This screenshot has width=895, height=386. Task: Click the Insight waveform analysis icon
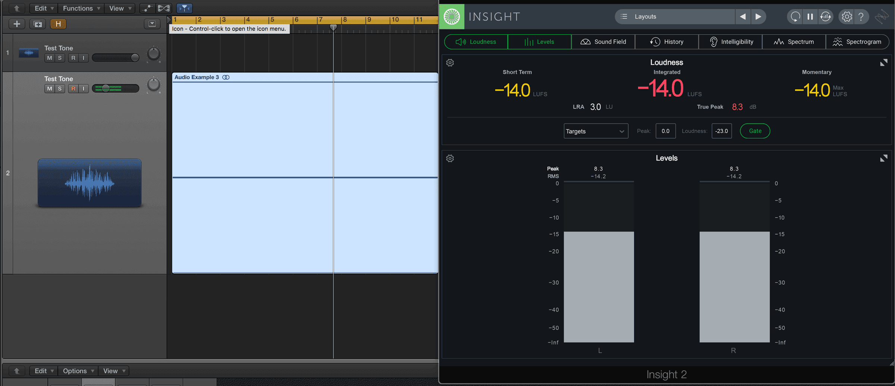pos(826,17)
